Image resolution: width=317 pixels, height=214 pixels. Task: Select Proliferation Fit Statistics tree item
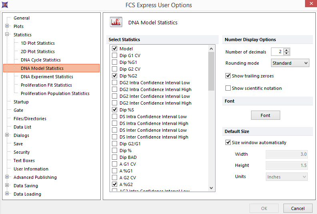point(46,85)
